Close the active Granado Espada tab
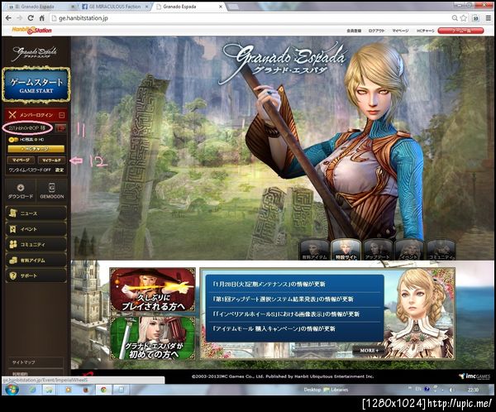 [221, 7]
